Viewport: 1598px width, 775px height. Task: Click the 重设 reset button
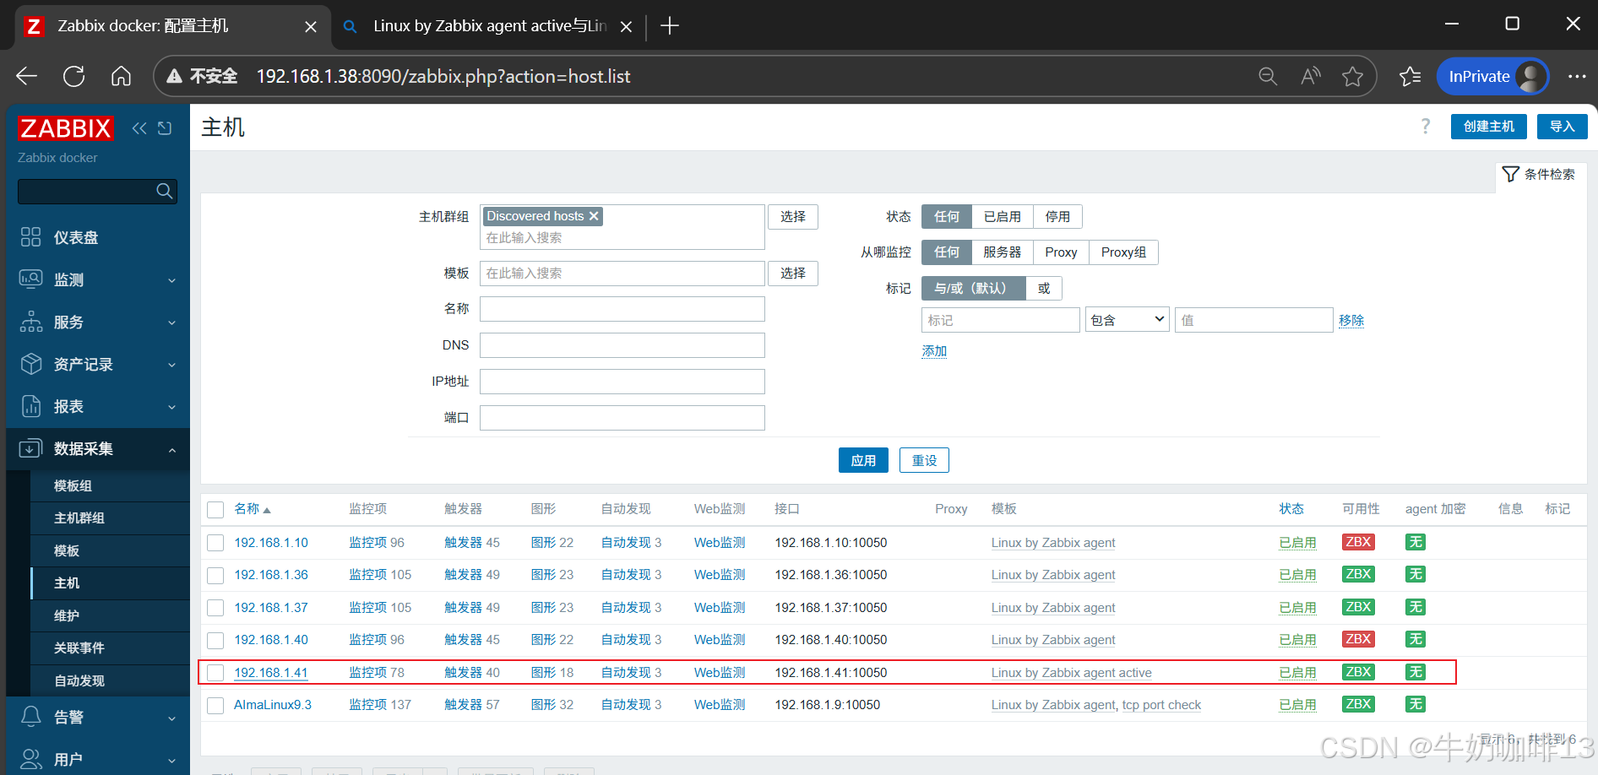(x=924, y=460)
